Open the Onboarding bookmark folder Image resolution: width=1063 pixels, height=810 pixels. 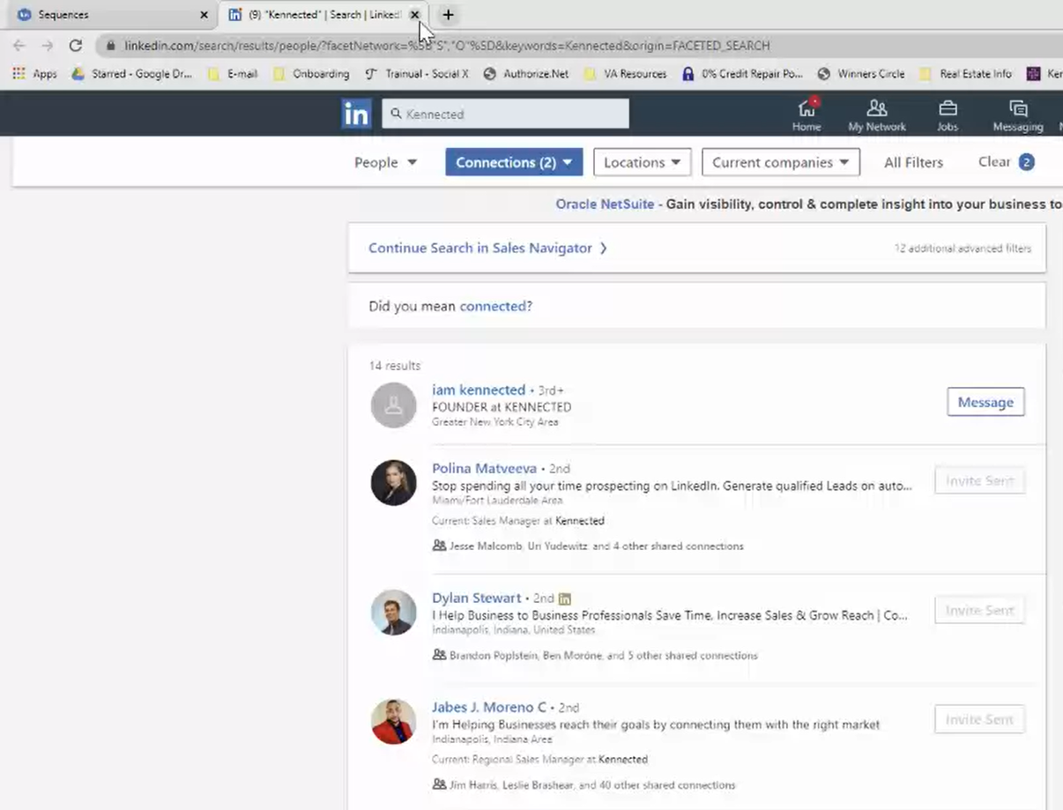(x=311, y=74)
